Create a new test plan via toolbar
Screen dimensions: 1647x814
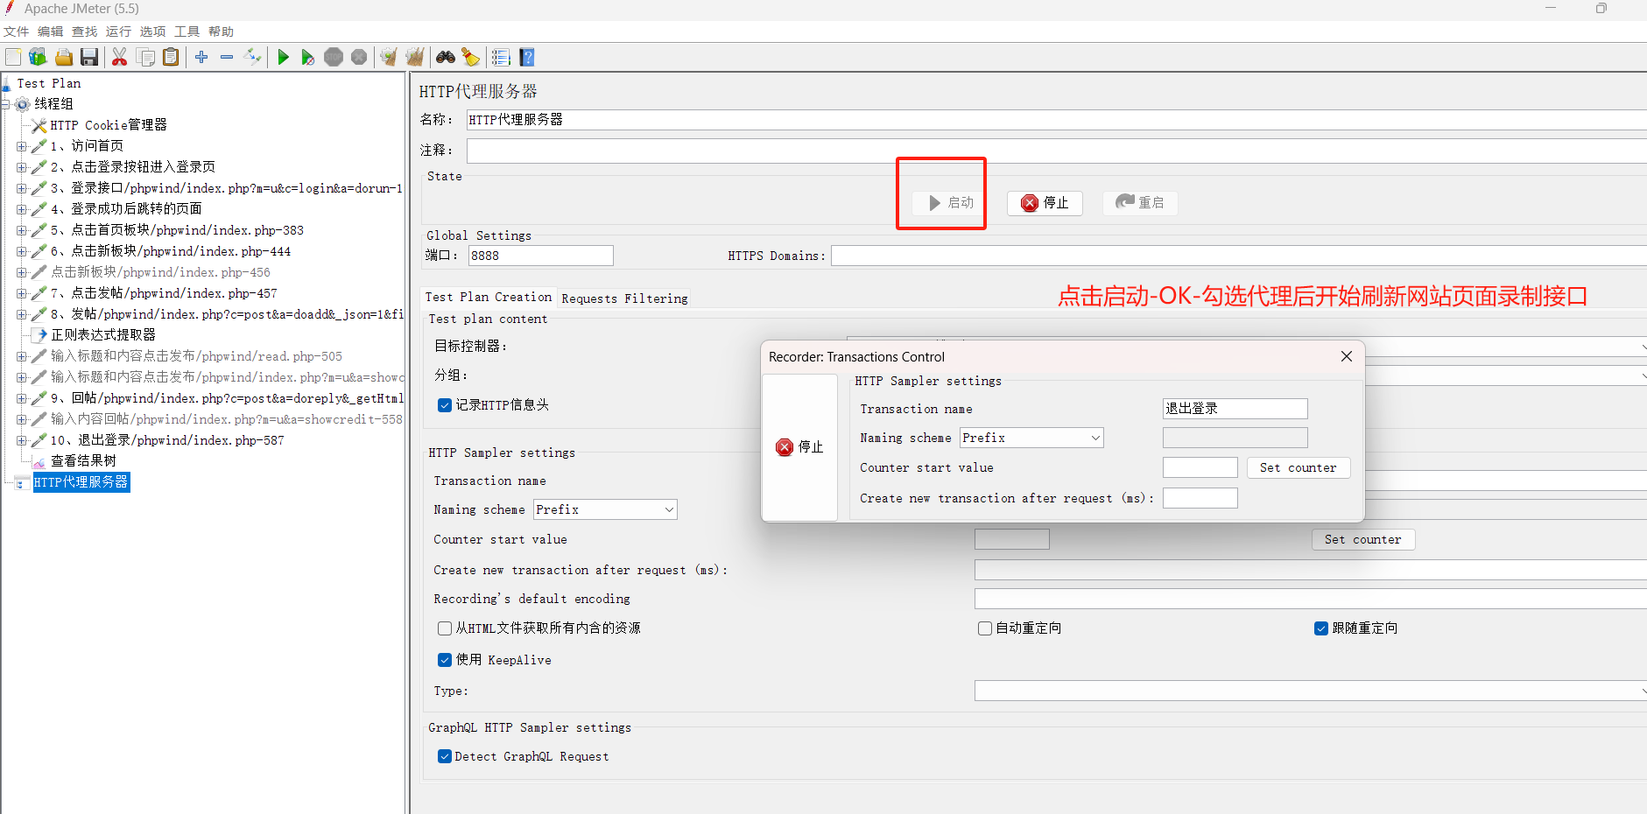point(13,58)
